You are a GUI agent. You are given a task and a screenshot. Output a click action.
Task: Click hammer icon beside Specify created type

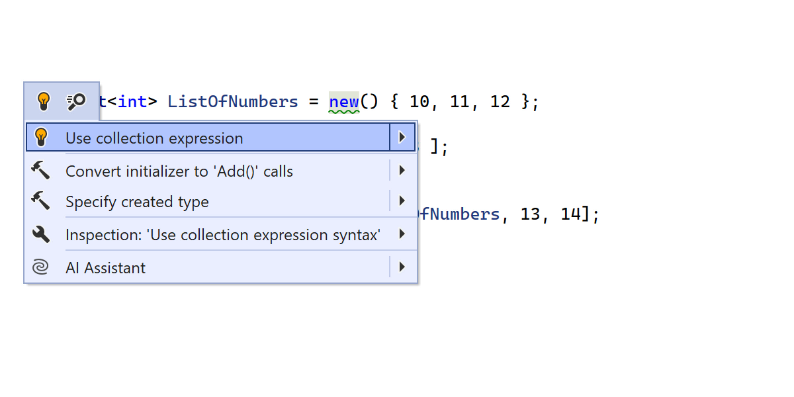41,201
